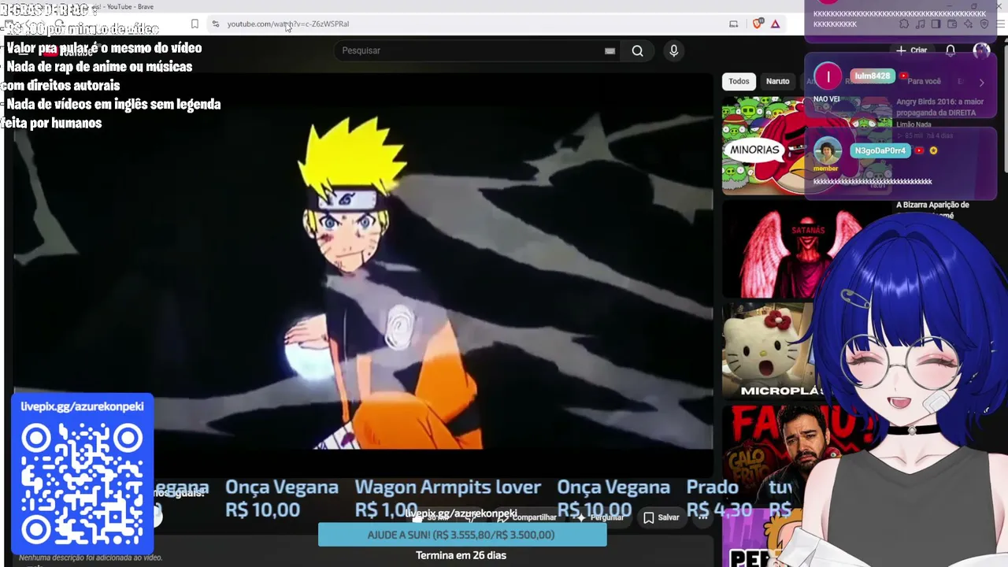Open Brave browser hamburger menu
The image size is (1008, 567).
[999, 24]
